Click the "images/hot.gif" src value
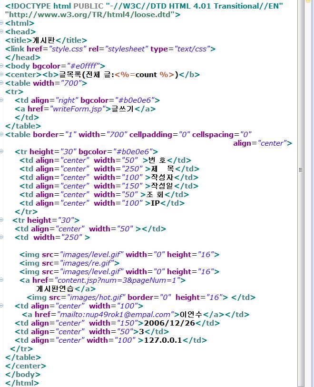Screen dimensions: 314x387 97,298
